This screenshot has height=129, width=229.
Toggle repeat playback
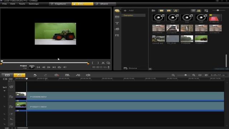59,67
